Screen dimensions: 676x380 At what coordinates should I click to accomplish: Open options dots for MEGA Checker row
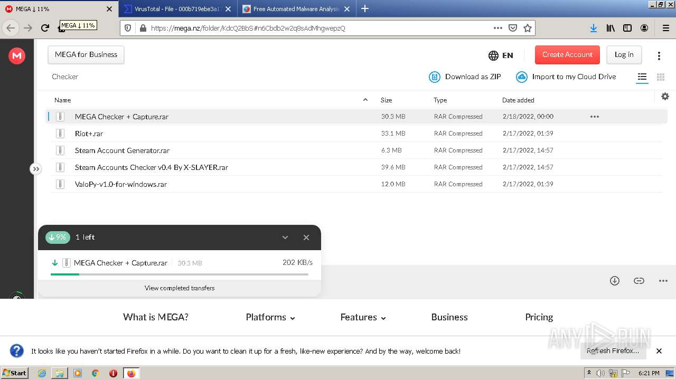coord(595,117)
